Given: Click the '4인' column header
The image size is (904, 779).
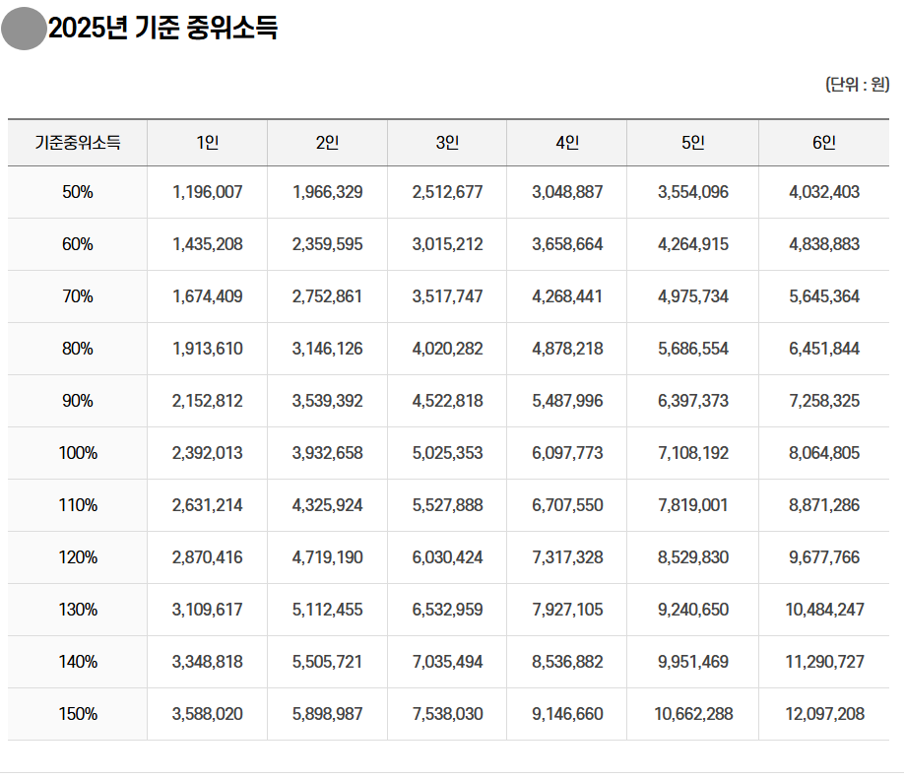Looking at the screenshot, I should (567, 143).
